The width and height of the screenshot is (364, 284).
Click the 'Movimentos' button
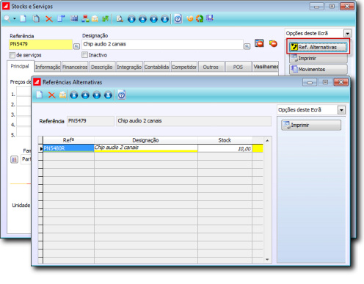tap(318, 69)
